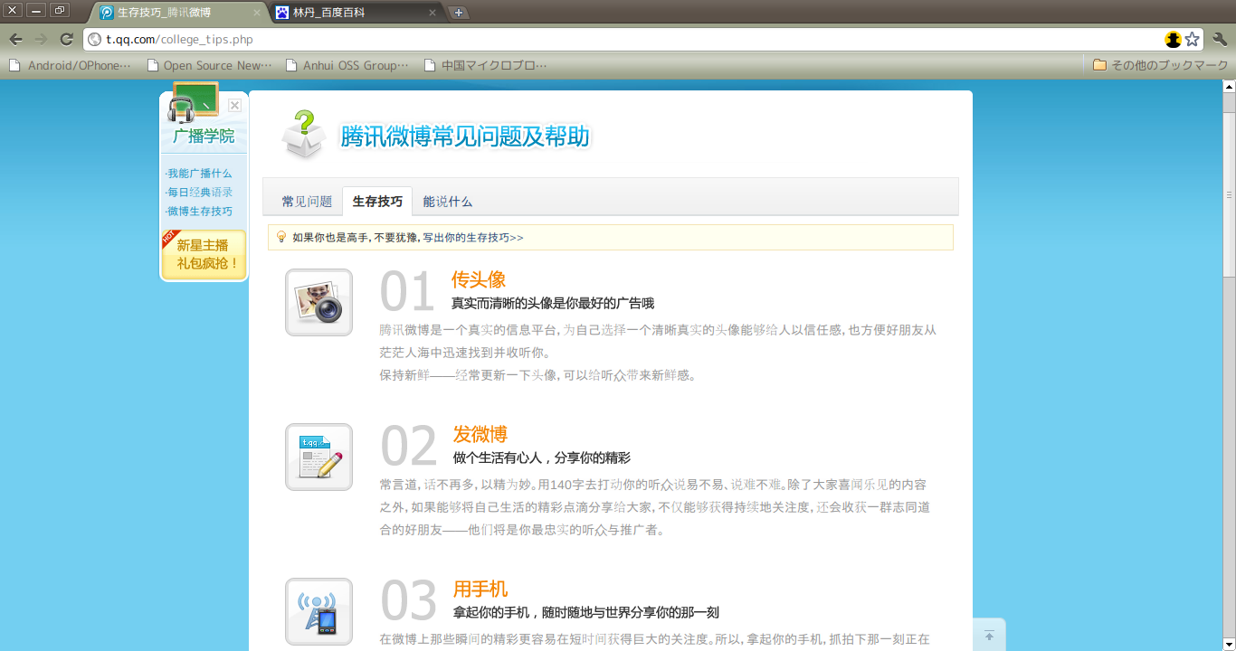The image size is (1236, 651).
Task: Close the 林丹_百度百科 tab
Action: [x=433, y=13]
